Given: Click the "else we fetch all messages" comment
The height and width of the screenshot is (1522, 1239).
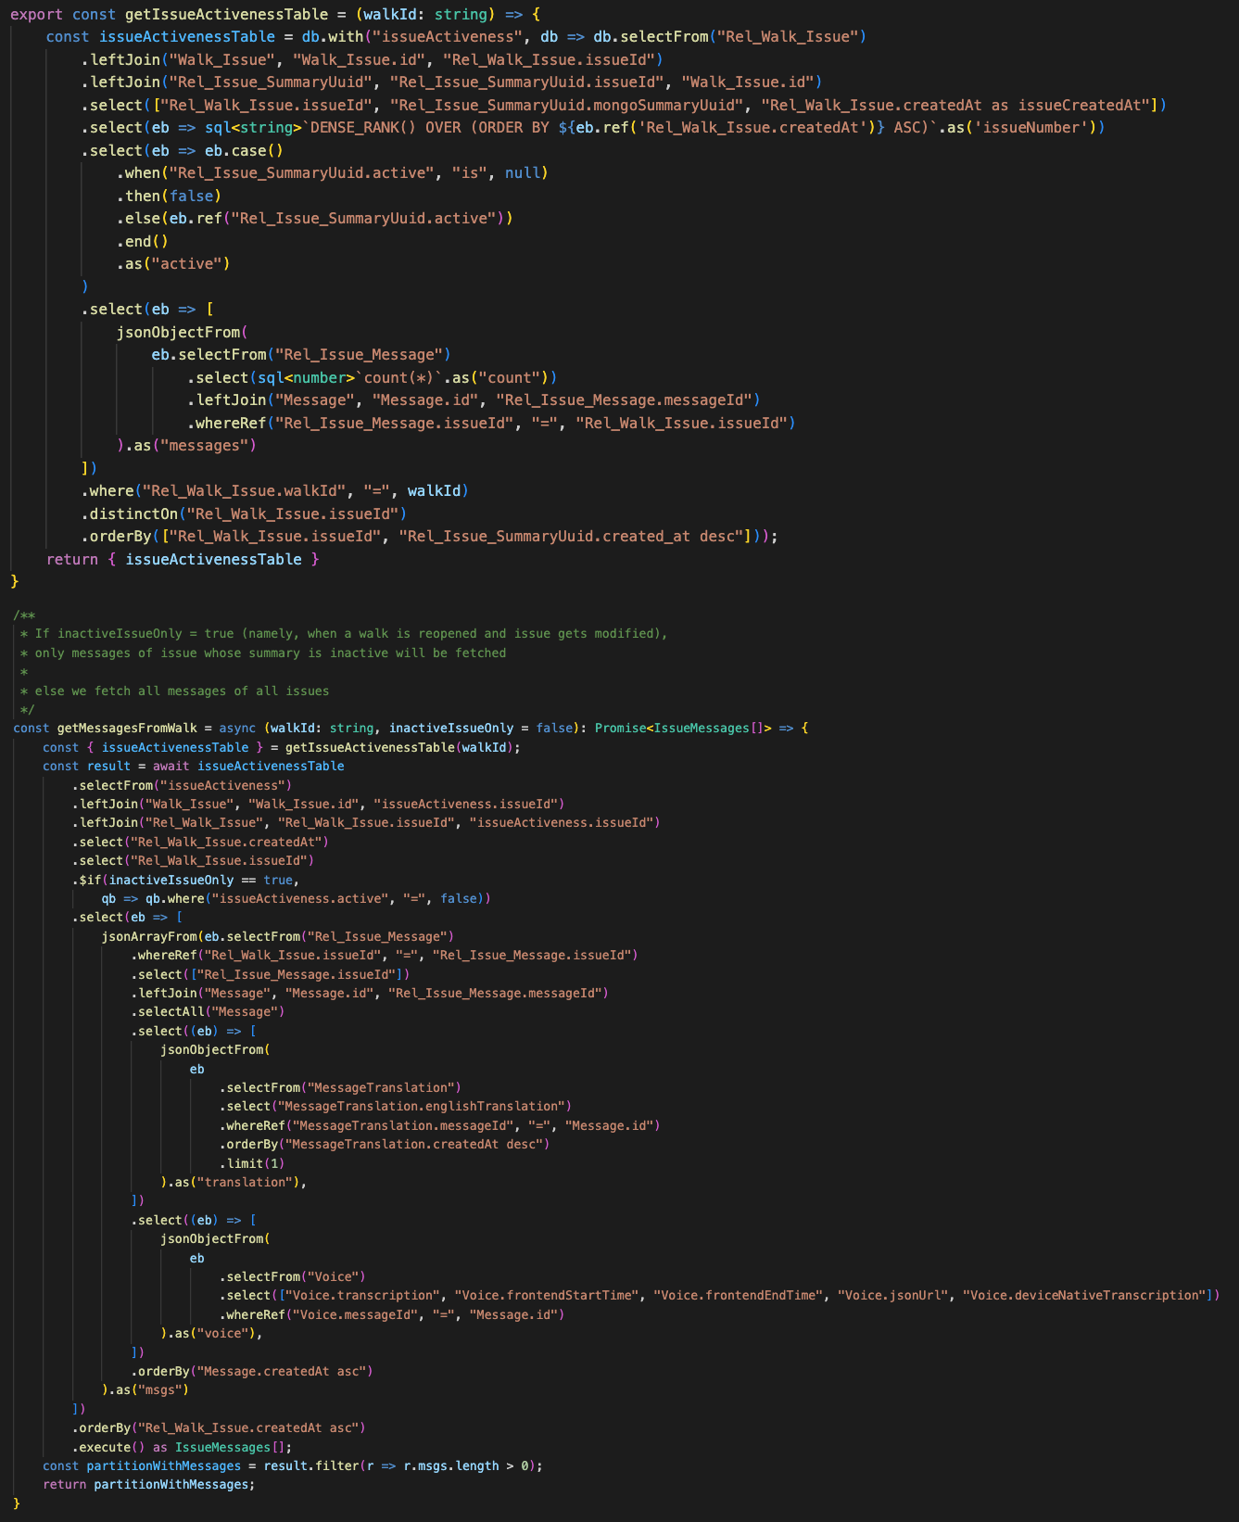Looking at the screenshot, I should click(182, 691).
